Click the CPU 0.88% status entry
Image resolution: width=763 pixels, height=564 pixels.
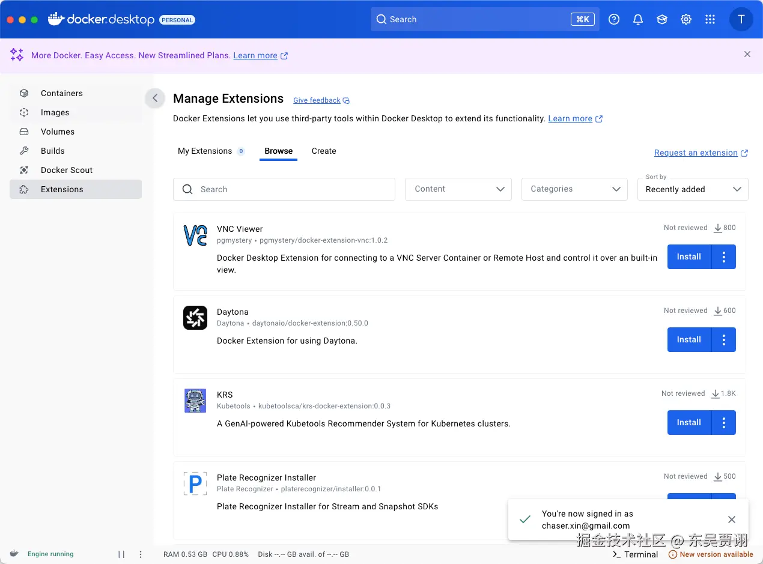point(230,554)
